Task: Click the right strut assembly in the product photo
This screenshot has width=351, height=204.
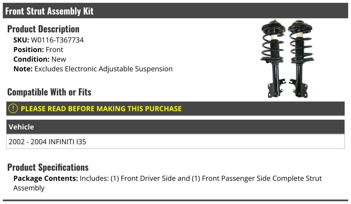Action: [300, 59]
